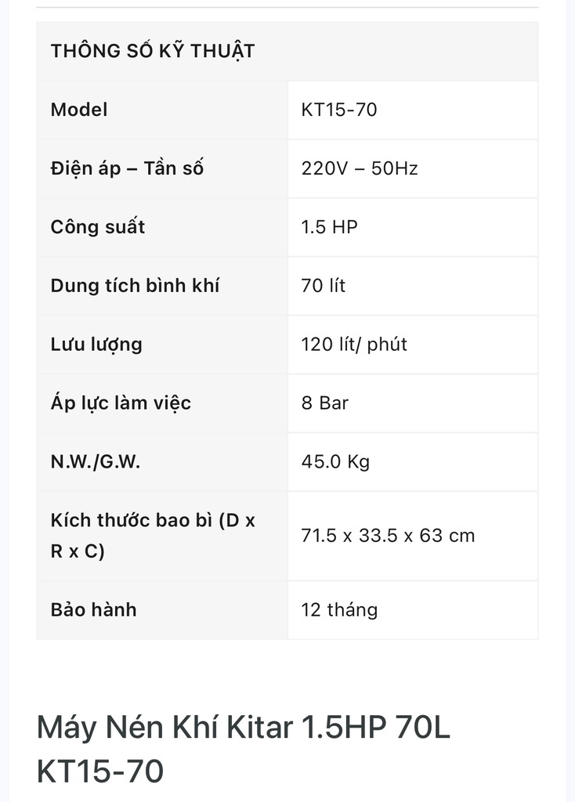Select the 120 lít/ phút value
575x802 pixels.
(x=354, y=345)
